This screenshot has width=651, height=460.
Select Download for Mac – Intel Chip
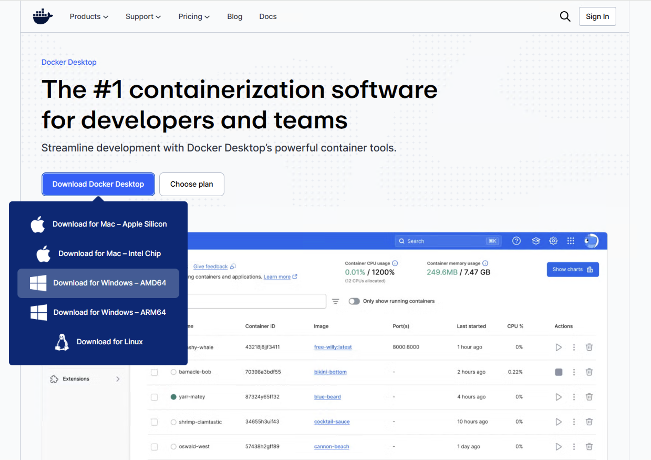click(98, 253)
